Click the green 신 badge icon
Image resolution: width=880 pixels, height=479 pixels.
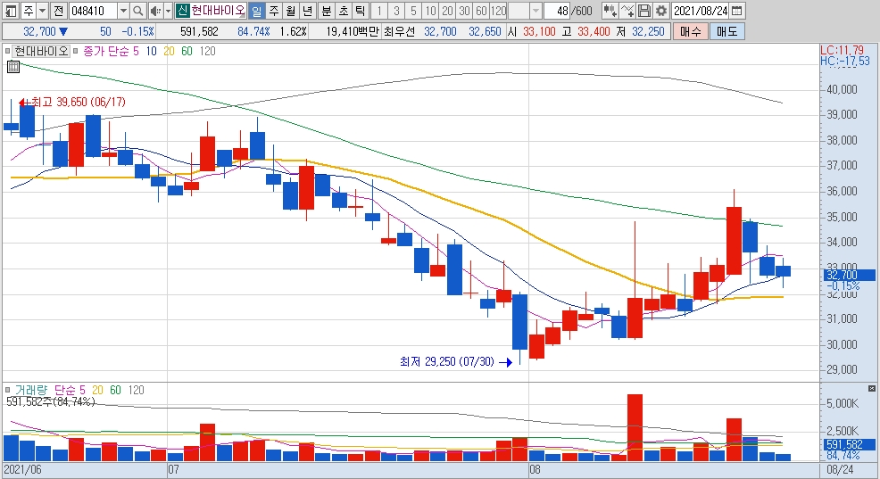[182, 11]
